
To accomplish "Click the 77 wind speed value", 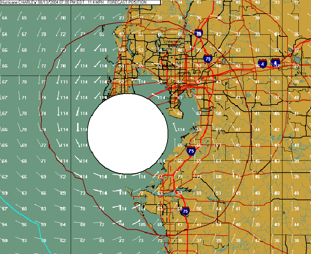I will 160,177.
